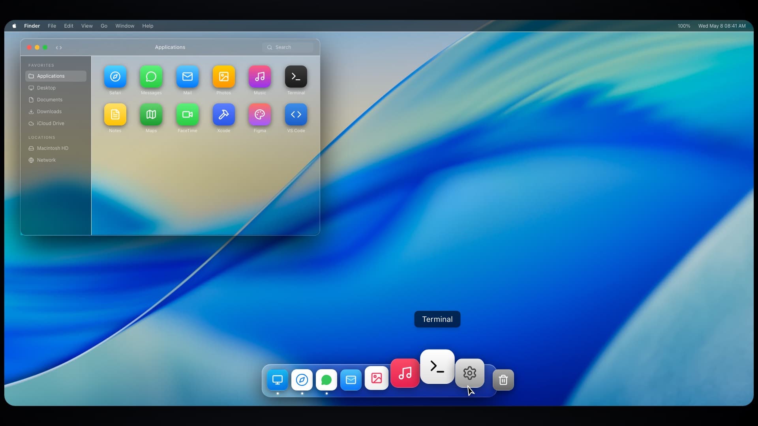
Task: Select Applications in the Finder sidebar
Action: pos(56,76)
